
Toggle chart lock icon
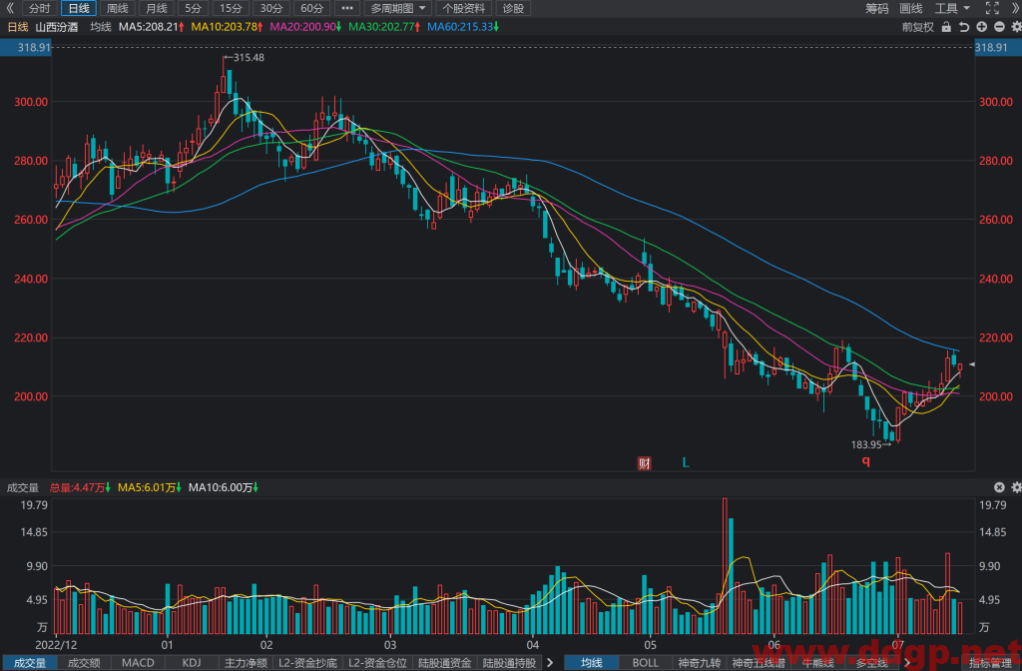pyautogui.click(x=946, y=27)
